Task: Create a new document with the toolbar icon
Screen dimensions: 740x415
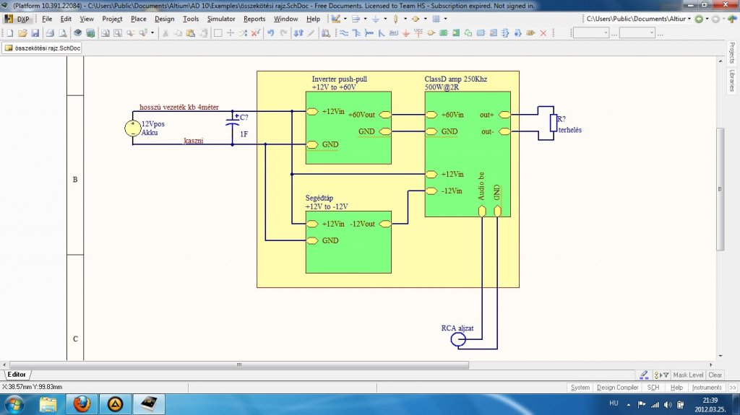Action: (10, 33)
